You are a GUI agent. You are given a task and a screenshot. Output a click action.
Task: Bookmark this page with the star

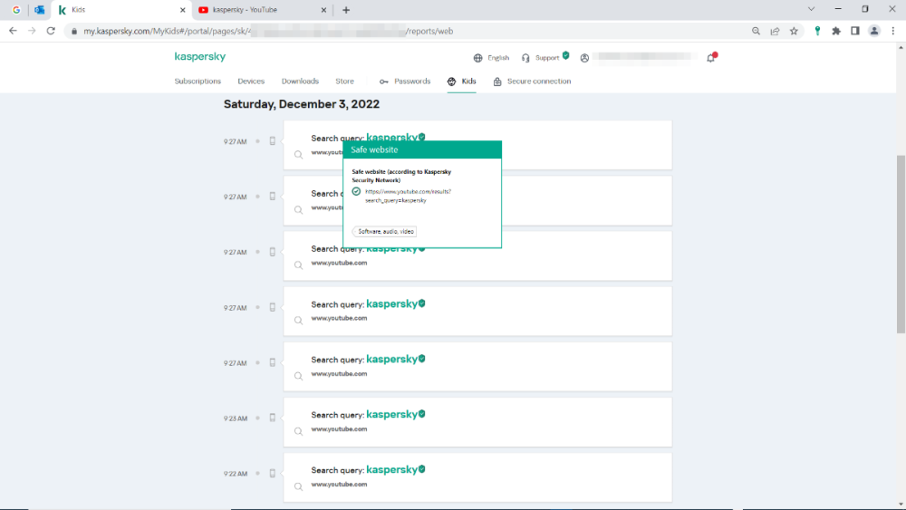[x=794, y=31]
